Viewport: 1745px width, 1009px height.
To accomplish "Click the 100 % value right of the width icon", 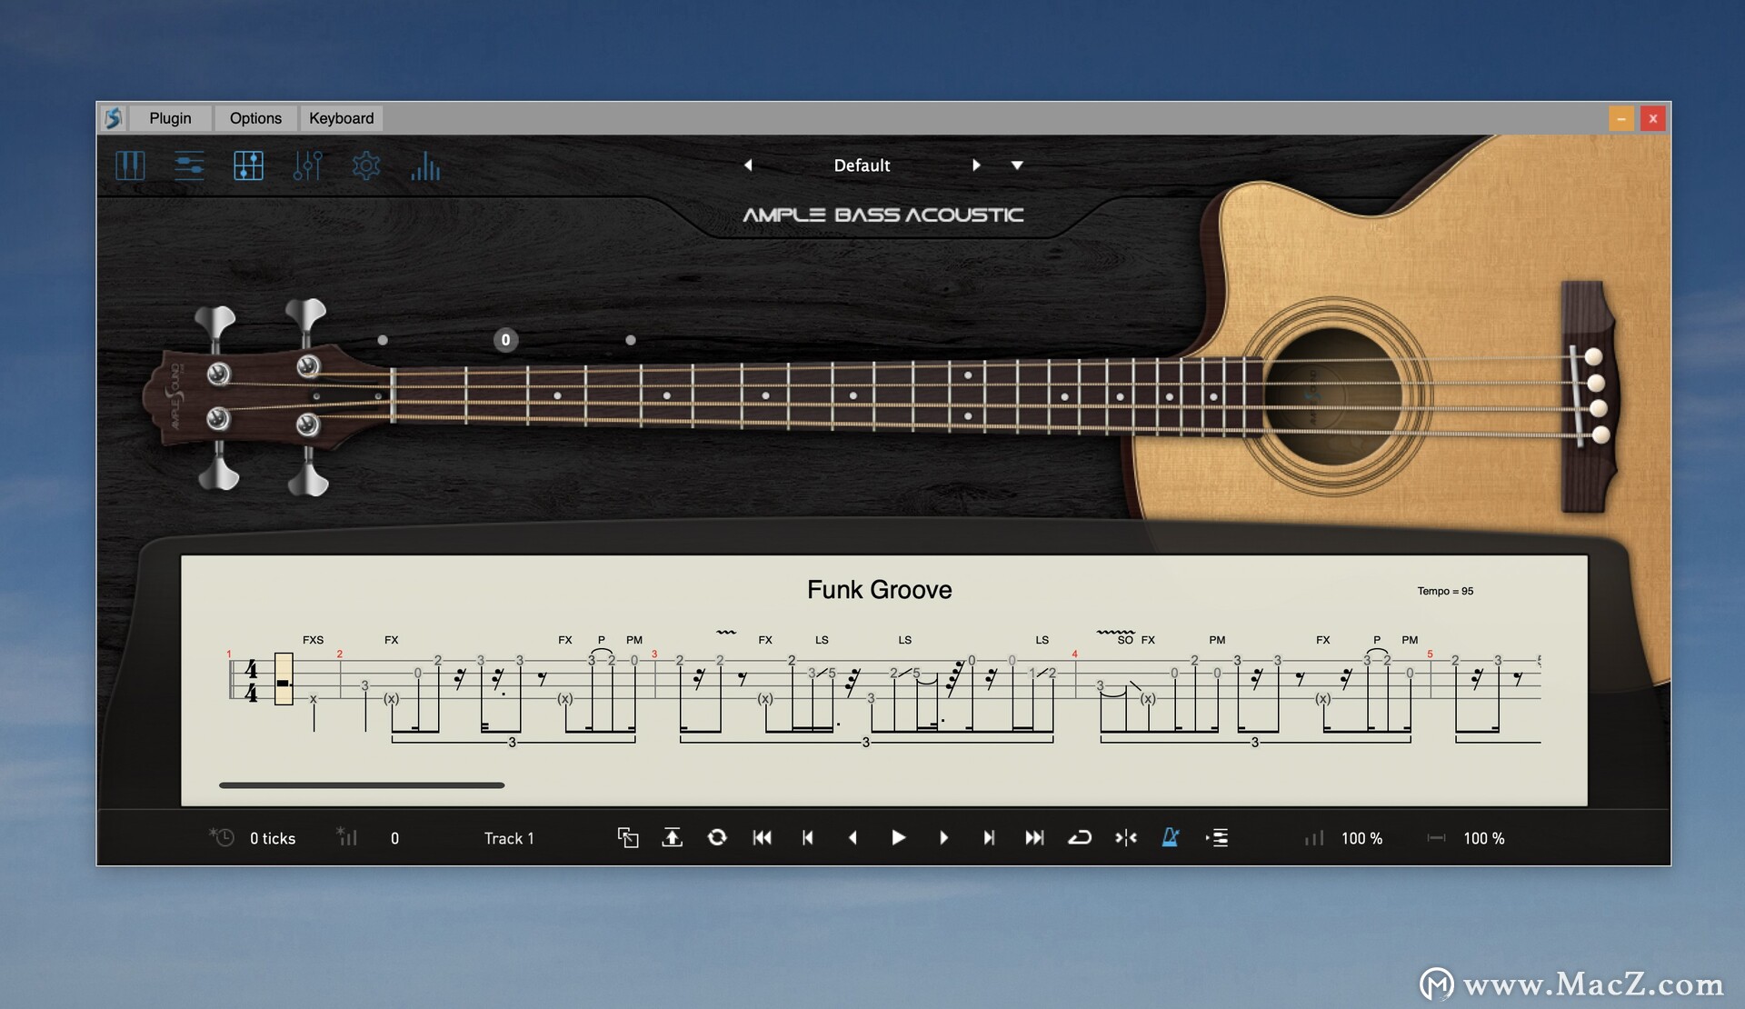I will (x=1483, y=838).
